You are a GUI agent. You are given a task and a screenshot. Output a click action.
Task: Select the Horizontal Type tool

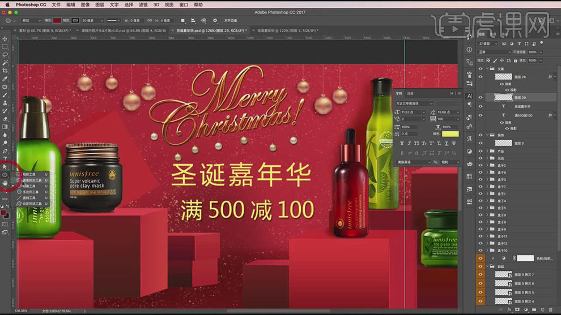tap(5, 158)
